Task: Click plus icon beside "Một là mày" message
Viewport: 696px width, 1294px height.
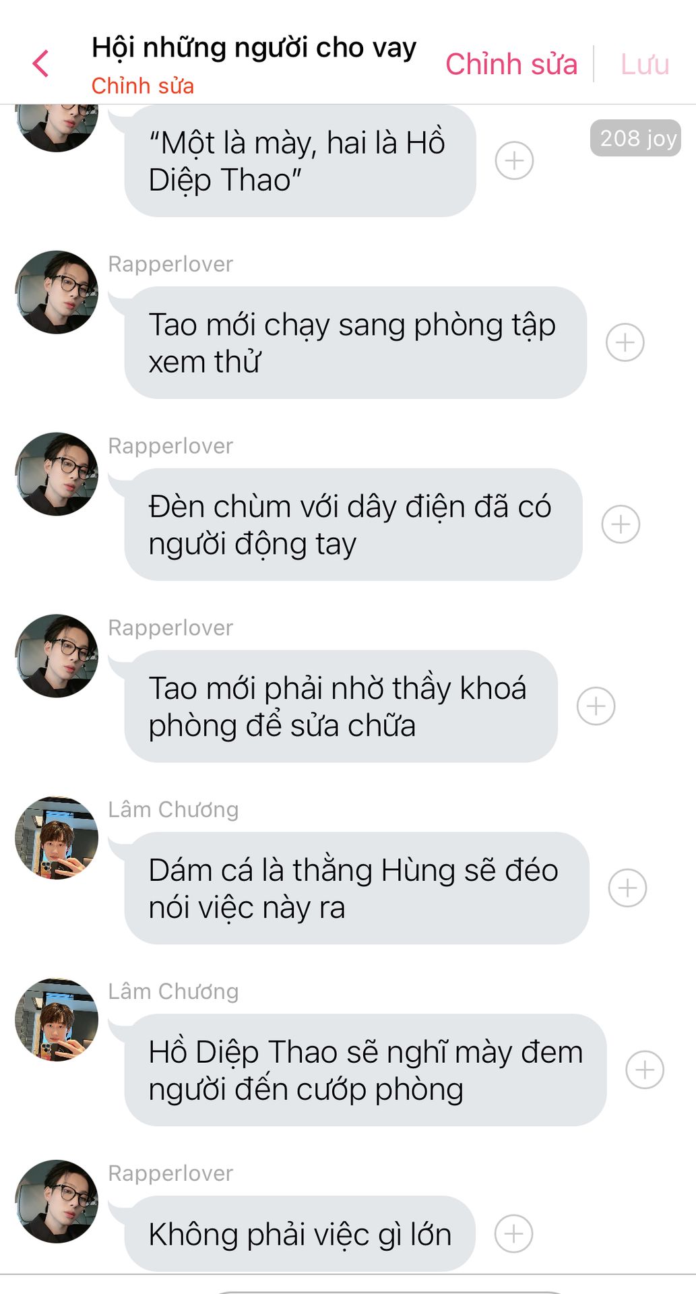Action: pyautogui.click(x=514, y=161)
